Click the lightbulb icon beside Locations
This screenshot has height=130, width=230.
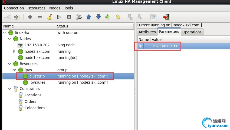pyautogui.click(x=21, y=95)
